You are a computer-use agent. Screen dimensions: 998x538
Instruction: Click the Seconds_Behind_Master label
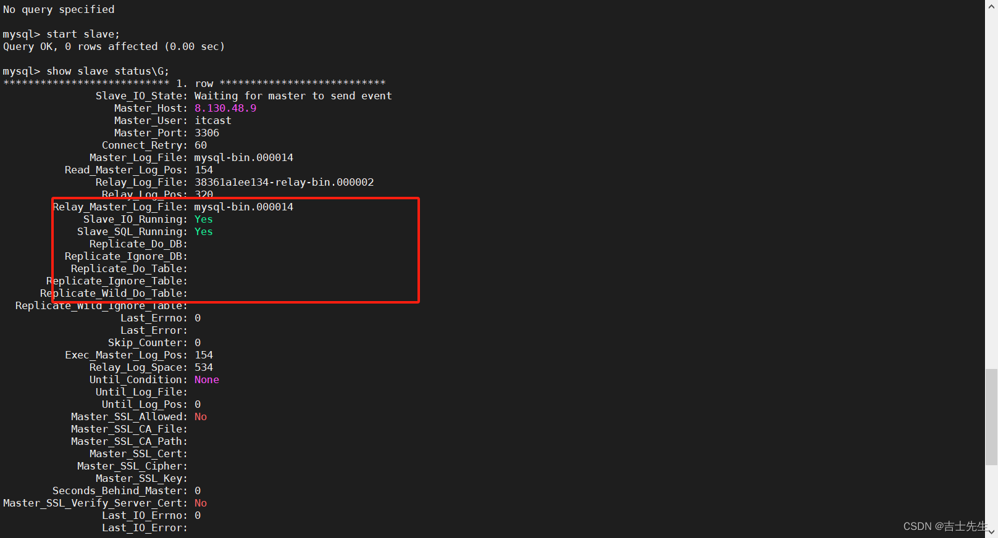(x=120, y=491)
